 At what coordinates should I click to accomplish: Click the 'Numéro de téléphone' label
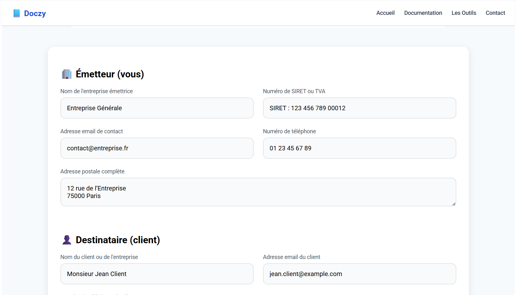[x=289, y=131]
